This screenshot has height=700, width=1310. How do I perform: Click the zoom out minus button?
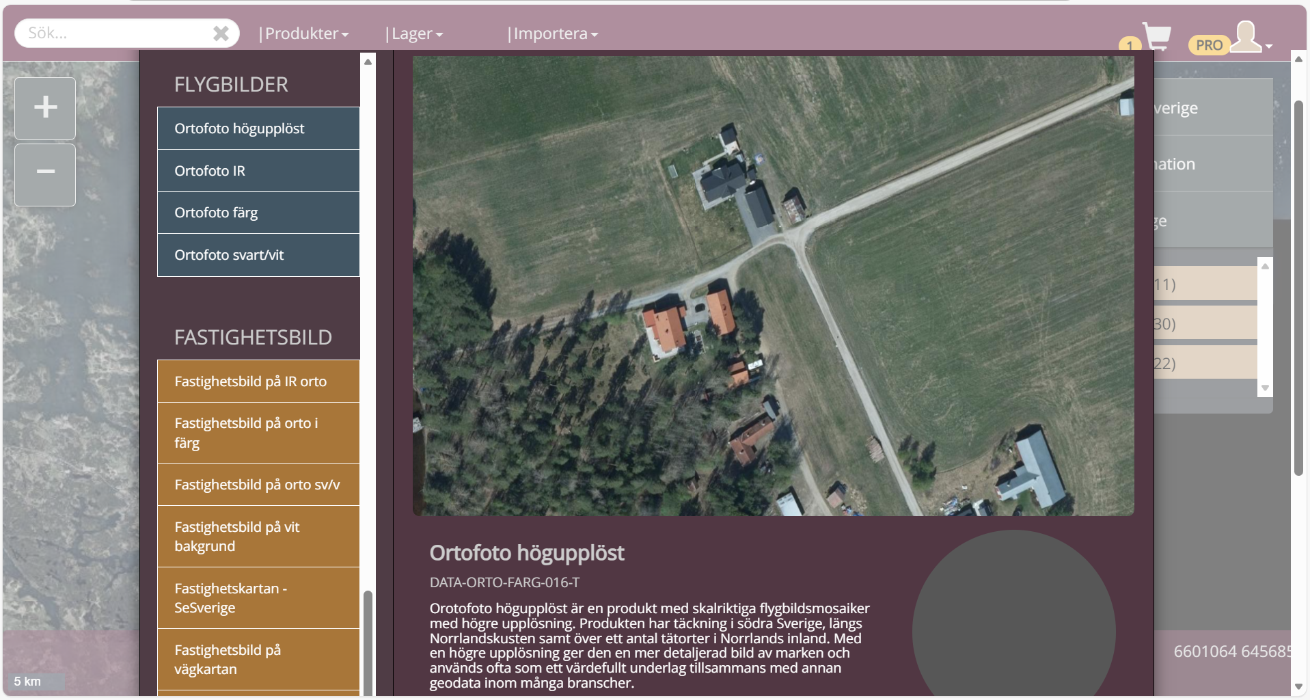coord(45,174)
